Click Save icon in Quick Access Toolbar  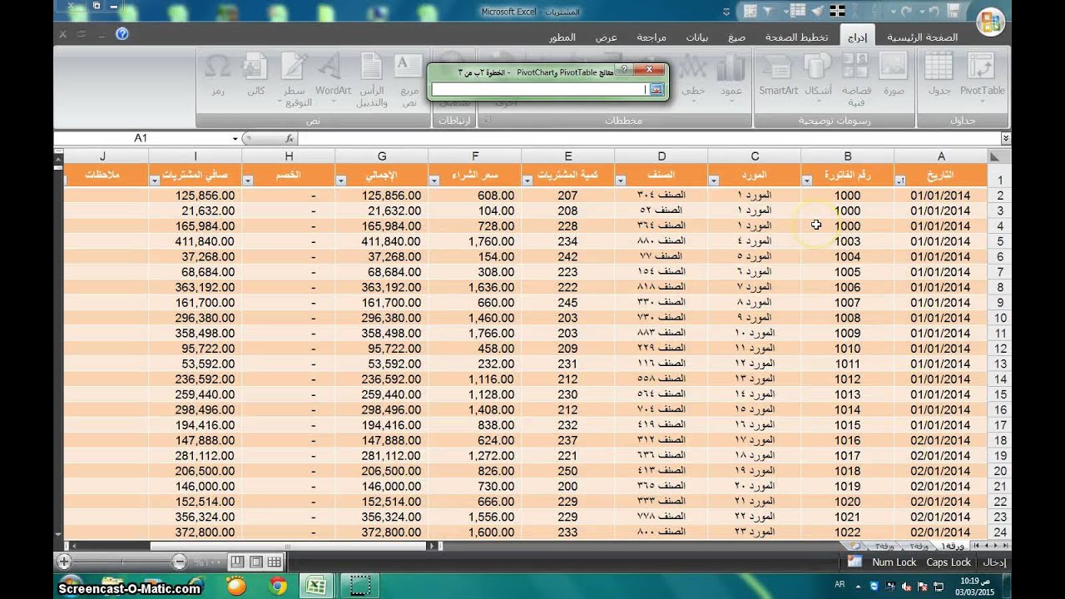point(952,11)
